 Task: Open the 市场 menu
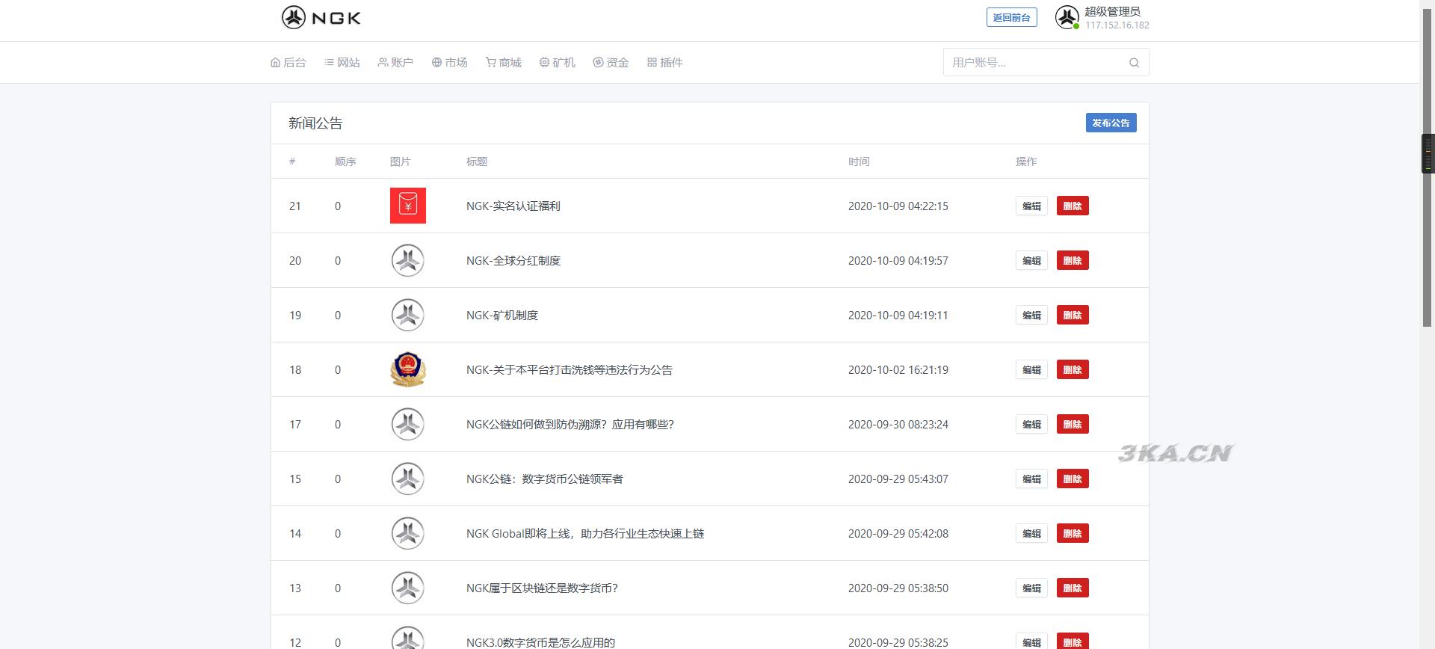[449, 63]
